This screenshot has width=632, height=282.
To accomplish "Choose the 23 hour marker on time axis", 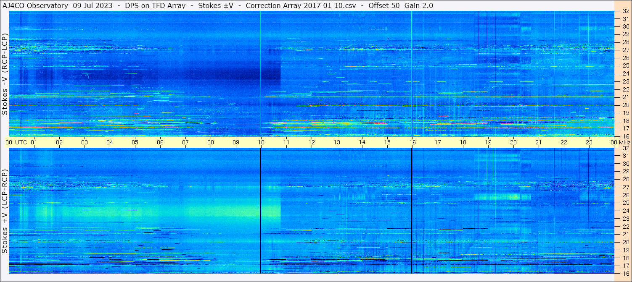I will click(589, 142).
